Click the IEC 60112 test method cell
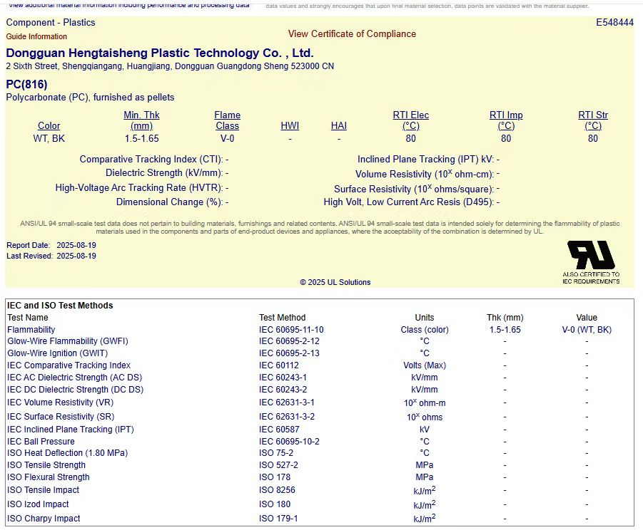Viewport: 643px width, 530px height. [279, 365]
